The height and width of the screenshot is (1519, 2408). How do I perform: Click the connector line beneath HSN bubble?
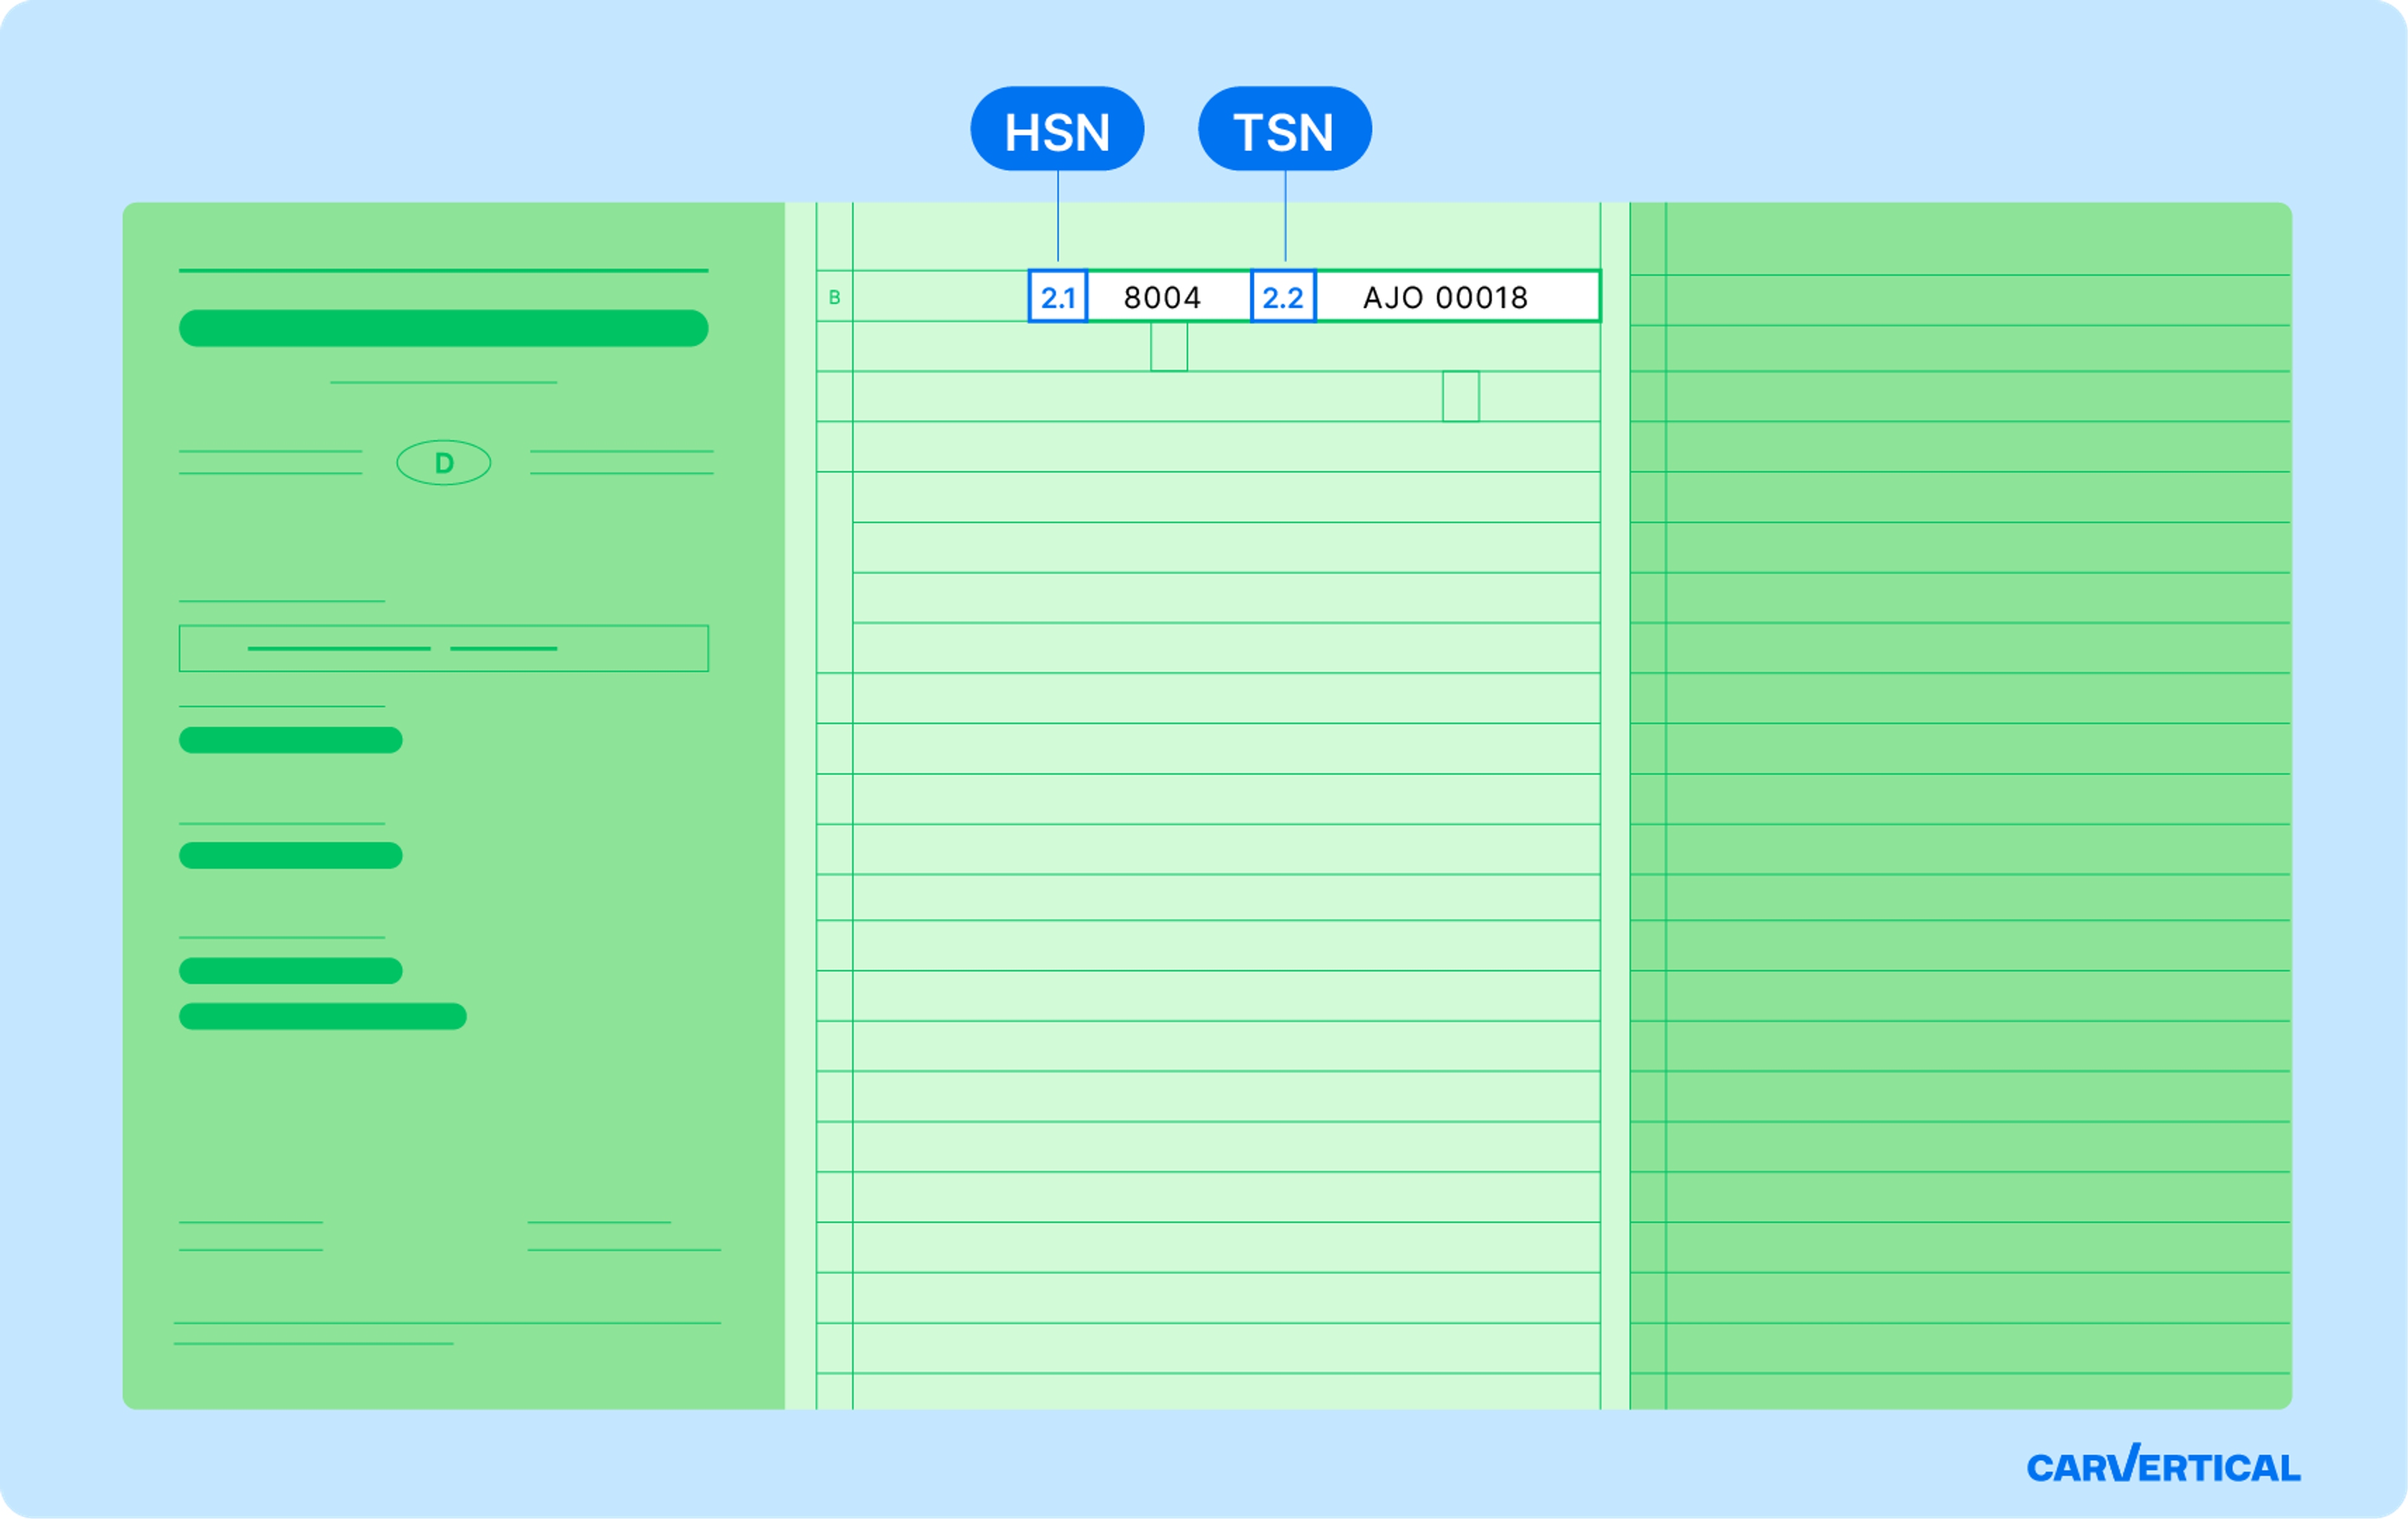[1058, 215]
